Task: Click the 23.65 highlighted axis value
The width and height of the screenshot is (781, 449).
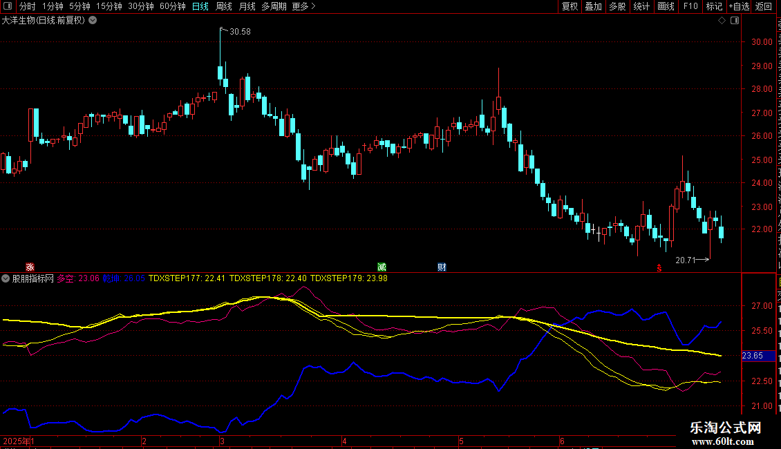Action: coord(759,356)
